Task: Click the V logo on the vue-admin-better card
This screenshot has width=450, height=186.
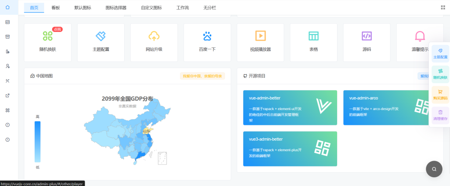Action: 323,106
